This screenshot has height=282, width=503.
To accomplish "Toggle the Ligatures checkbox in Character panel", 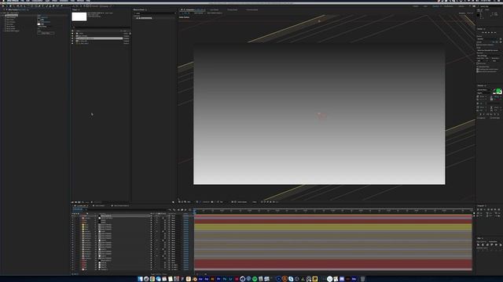I will (479, 117).
